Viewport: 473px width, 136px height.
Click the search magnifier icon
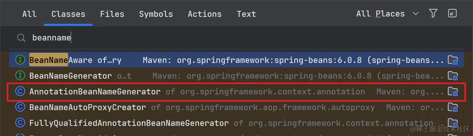click(21, 38)
